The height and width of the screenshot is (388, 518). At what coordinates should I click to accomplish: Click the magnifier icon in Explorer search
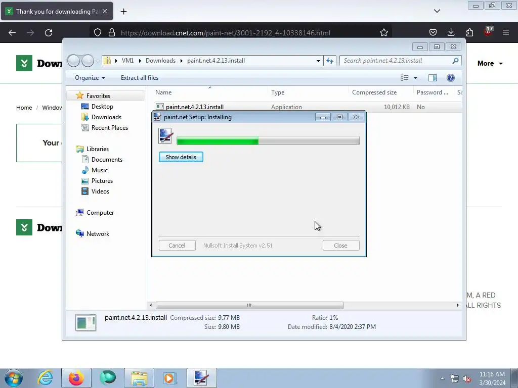(456, 61)
